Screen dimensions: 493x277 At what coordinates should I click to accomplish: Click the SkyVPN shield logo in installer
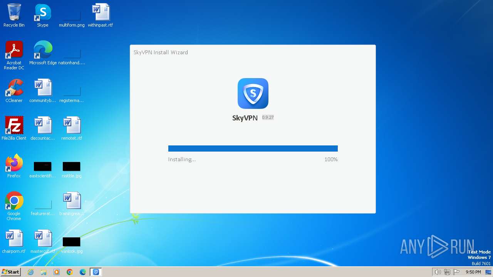tap(253, 93)
